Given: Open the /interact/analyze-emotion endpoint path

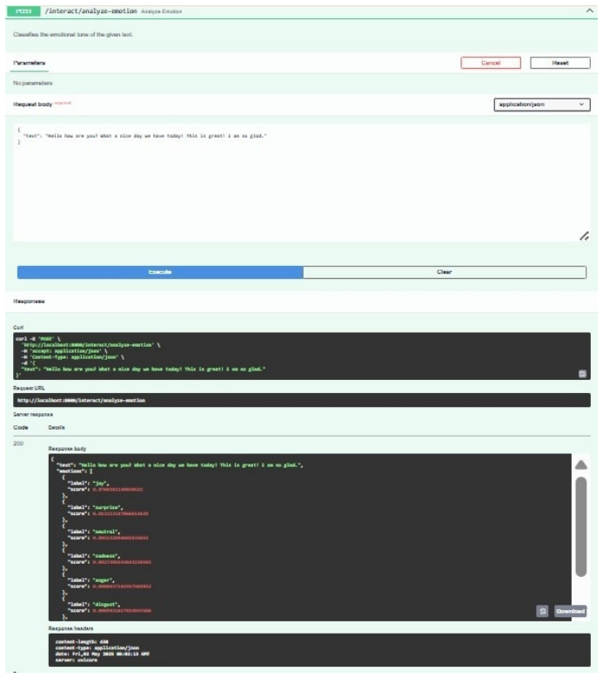Looking at the screenshot, I should point(91,10).
